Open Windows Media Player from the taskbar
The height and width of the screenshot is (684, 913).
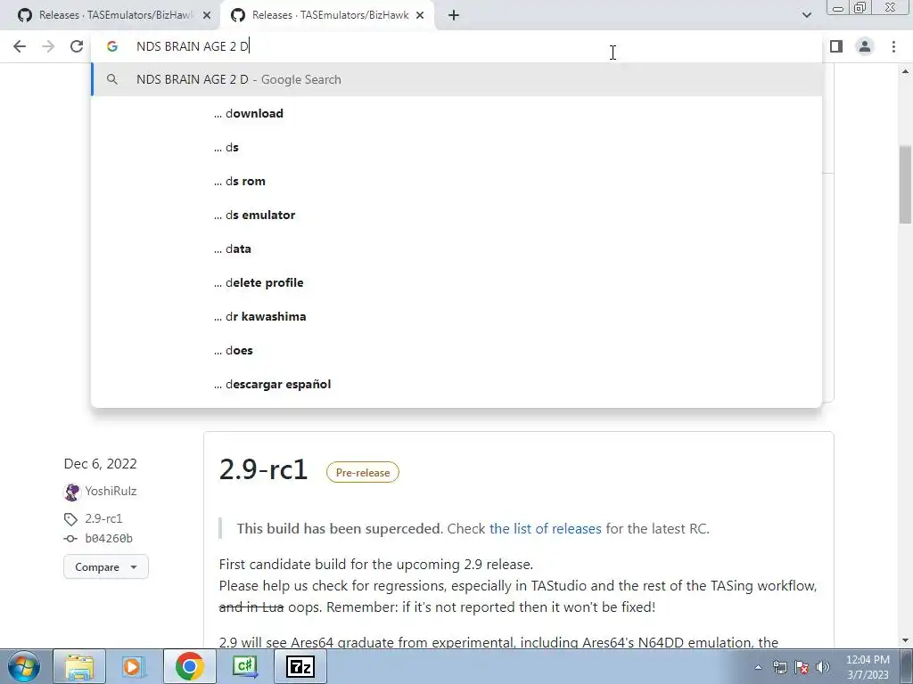click(x=134, y=666)
